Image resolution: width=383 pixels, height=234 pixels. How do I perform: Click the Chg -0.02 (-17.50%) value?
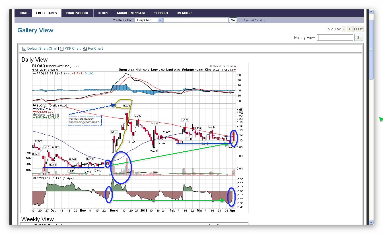(x=220, y=70)
